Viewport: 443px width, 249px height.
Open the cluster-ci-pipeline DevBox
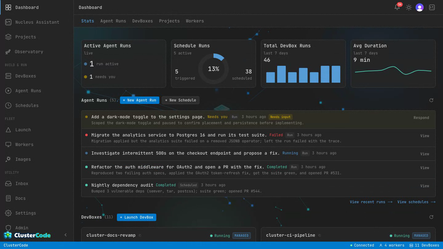(290, 235)
